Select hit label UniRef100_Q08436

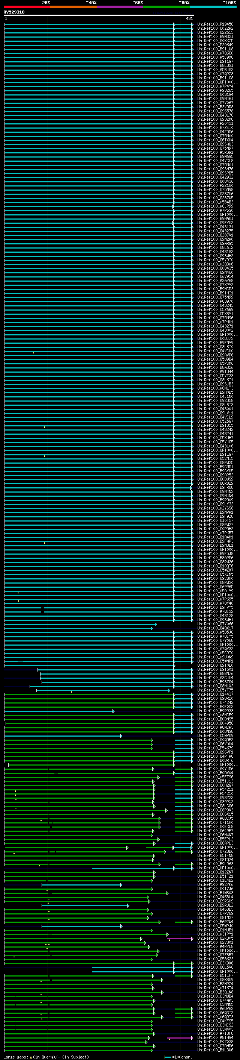[215, 182]
